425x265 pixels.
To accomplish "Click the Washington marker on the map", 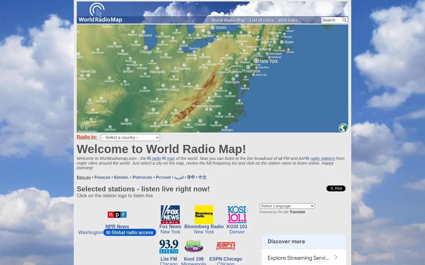I will [233, 79].
